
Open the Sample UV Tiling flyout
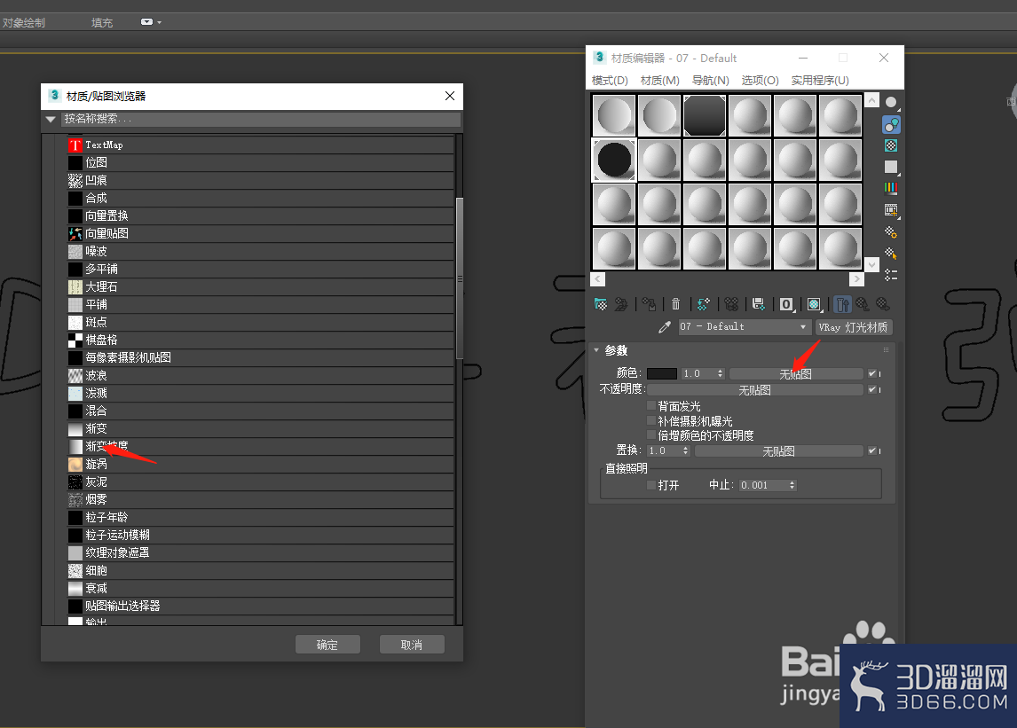892,168
